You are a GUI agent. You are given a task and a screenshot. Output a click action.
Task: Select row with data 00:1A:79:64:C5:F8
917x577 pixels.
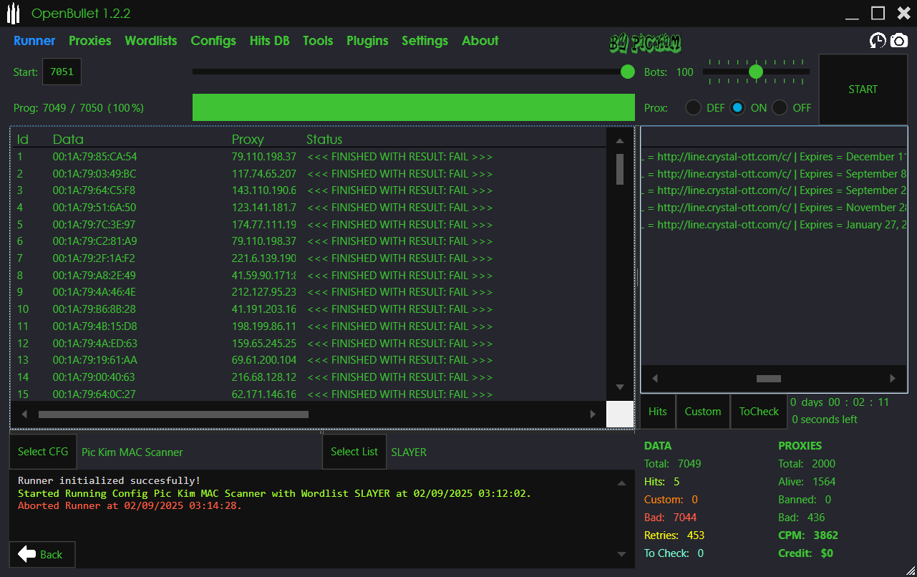(309, 190)
